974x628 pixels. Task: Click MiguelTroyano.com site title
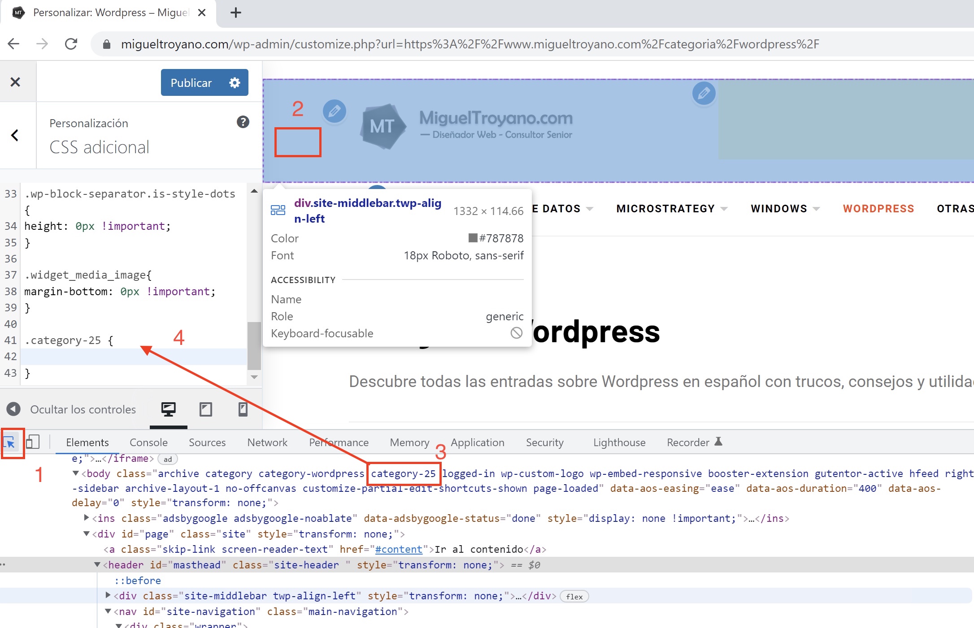pyautogui.click(x=496, y=118)
